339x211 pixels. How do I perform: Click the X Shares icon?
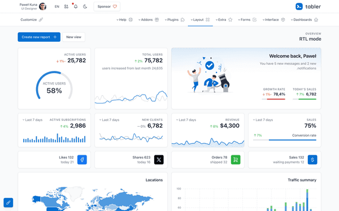click(x=159, y=160)
